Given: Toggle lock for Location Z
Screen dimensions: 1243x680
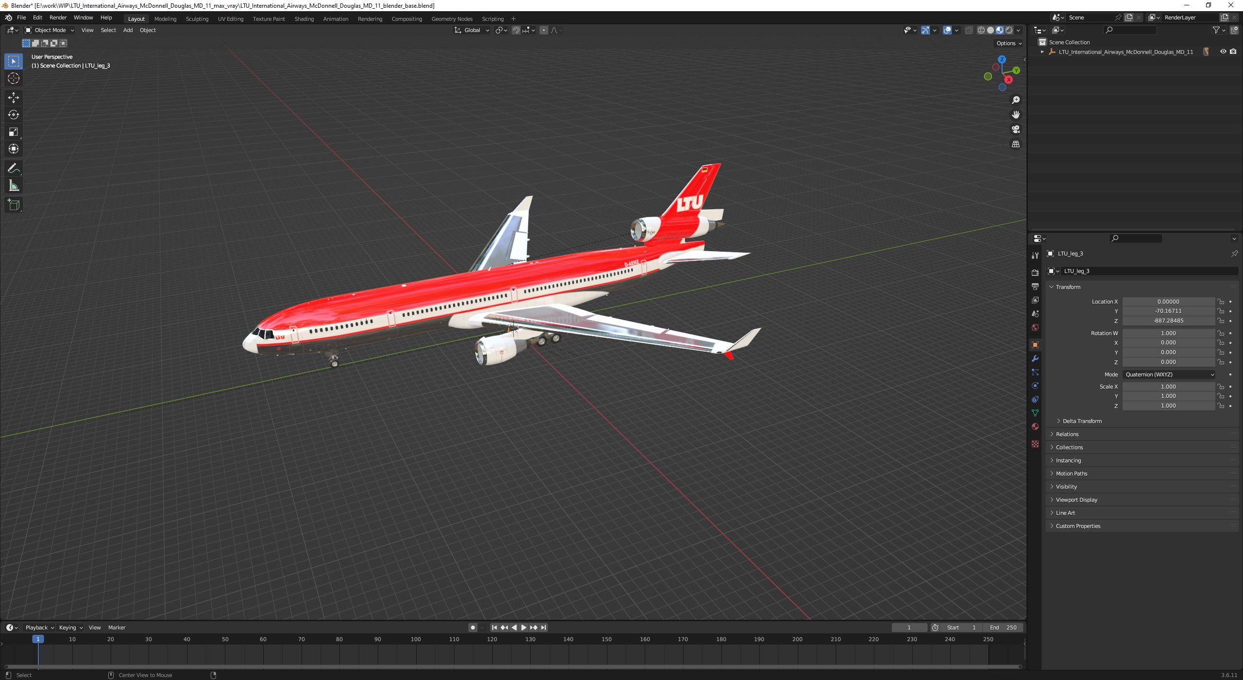Looking at the screenshot, I should [x=1221, y=321].
